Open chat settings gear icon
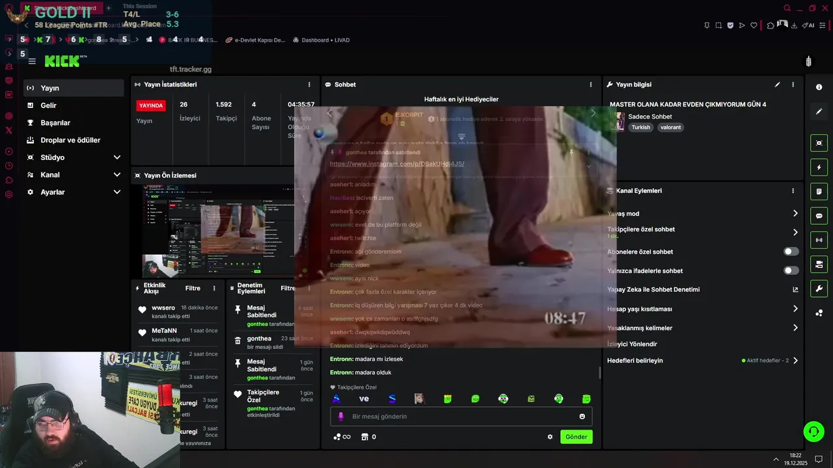The height and width of the screenshot is (468, 833). point(550,437)
